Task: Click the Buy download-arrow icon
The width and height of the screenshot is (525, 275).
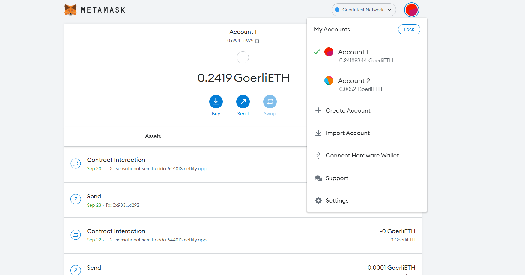Action: pos(216,102)
